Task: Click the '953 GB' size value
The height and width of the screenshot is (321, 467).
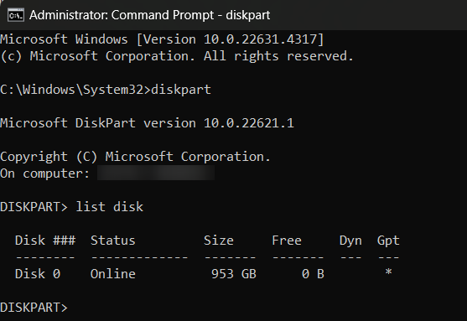Action: tap(234, 274)
